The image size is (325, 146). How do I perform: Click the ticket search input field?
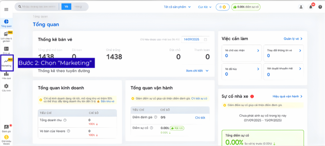(39, 7)
